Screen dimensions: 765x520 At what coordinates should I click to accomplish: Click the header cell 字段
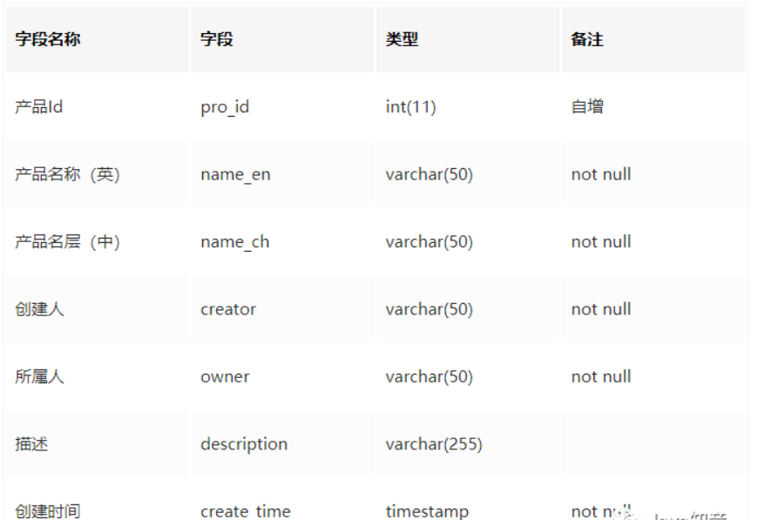click(282, 39)
